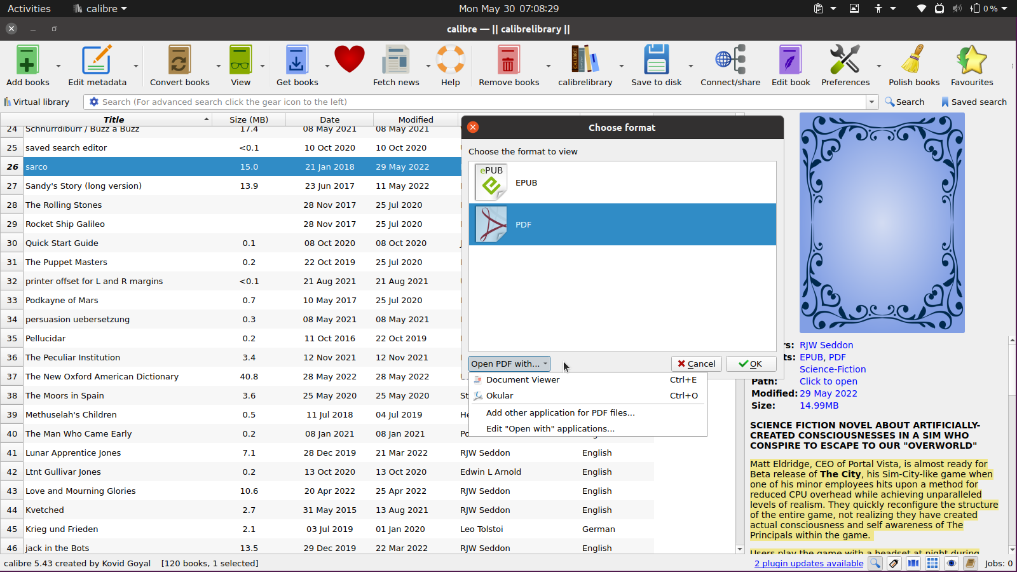This screenshot has width=1017, height=572.
Task: Expand the Save to disk dropdown arrow
Action: 690,66
